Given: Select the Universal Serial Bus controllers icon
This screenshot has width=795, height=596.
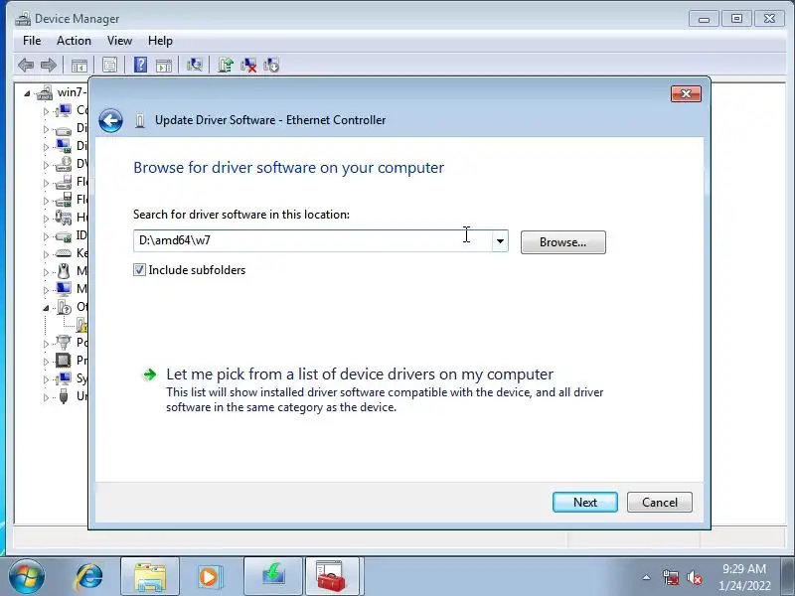Looking at the screenshot, I should point(64,396).
